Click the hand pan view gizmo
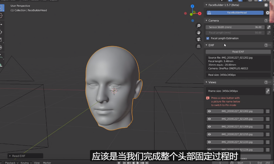Screen dimensions: 274x164 click(x=199, y=33)
